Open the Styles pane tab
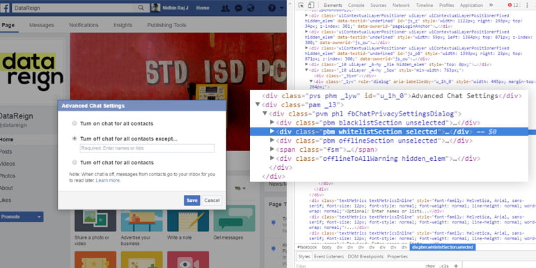The height and width of the screenshot is (268, 536). point(304,256)
